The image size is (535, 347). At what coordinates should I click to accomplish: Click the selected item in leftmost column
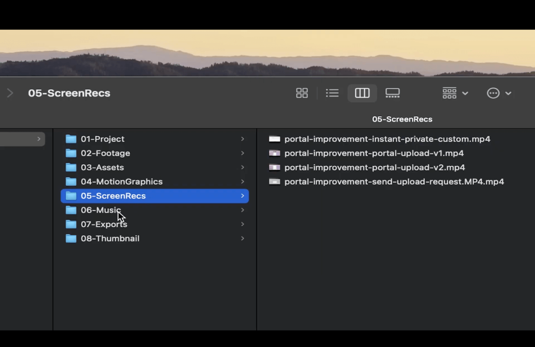tap(22, 139)
